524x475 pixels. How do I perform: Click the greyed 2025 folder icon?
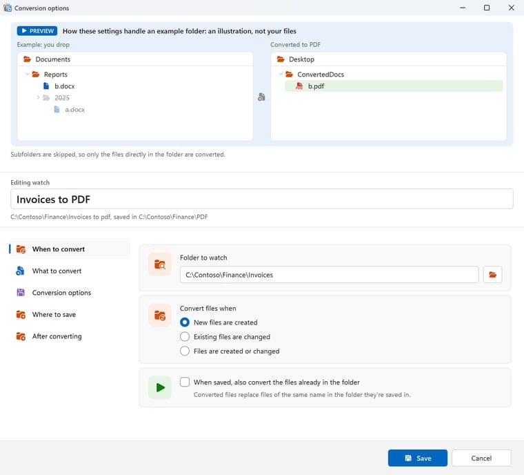click(x=46, y=98)
